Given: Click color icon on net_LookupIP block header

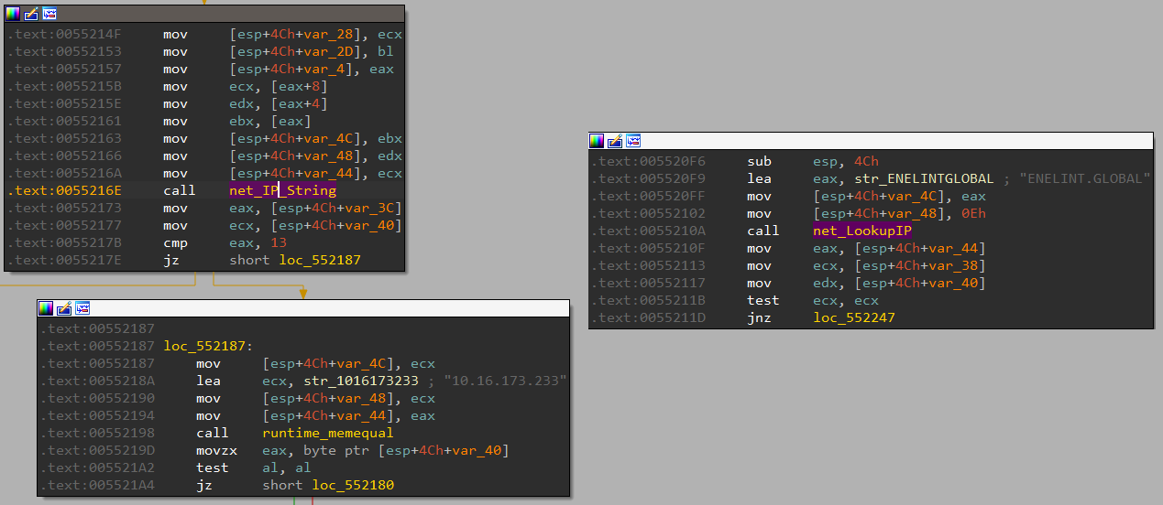Looking at the screenshot, I should tap(598, 141).
